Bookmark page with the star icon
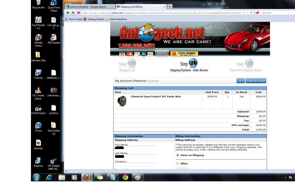This screenshot has height=184, width=295. point(244,13)
